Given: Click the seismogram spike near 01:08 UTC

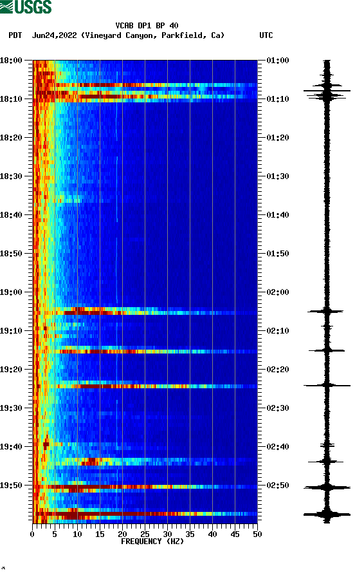Looking at the screenshot, I should pyautogui.click(x=327, y=91).
